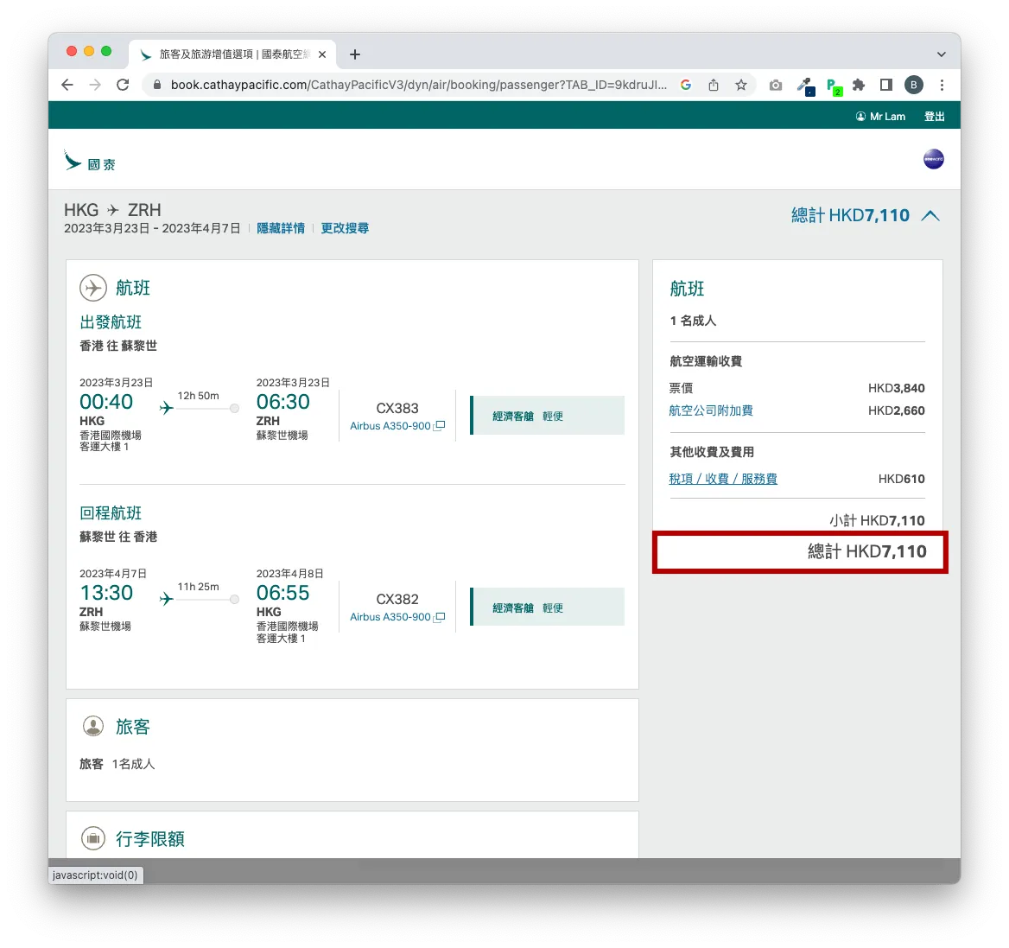The height and width of the screenshot is (948, 1009).
Task: Click the 出發航班 heading
Action: point(110,321)
